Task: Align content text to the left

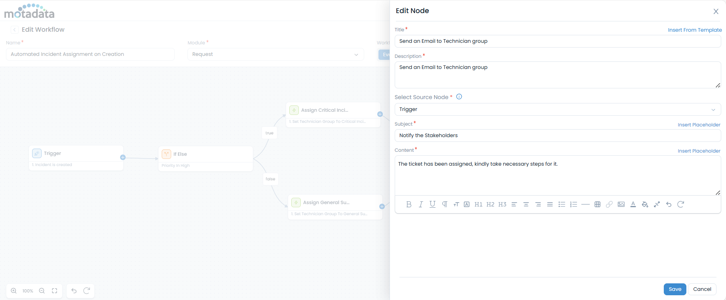Action: click(514, 204)
